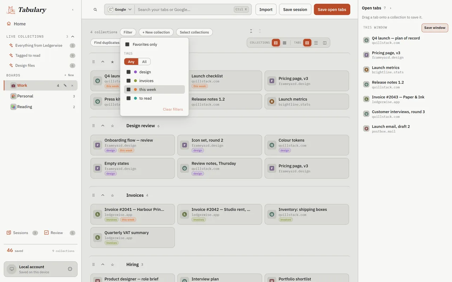The height and width of the screenshot is (282, 452).
Task: Collapse the Live Collections section
Action: tap(73, 36)
